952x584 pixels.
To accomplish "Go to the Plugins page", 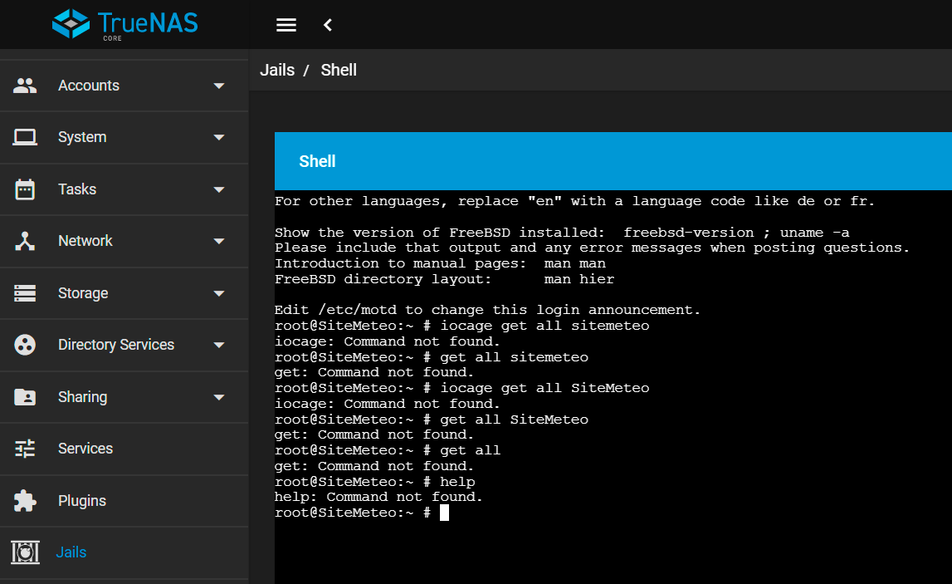I will pyautogui.click(x=124, y=501).
